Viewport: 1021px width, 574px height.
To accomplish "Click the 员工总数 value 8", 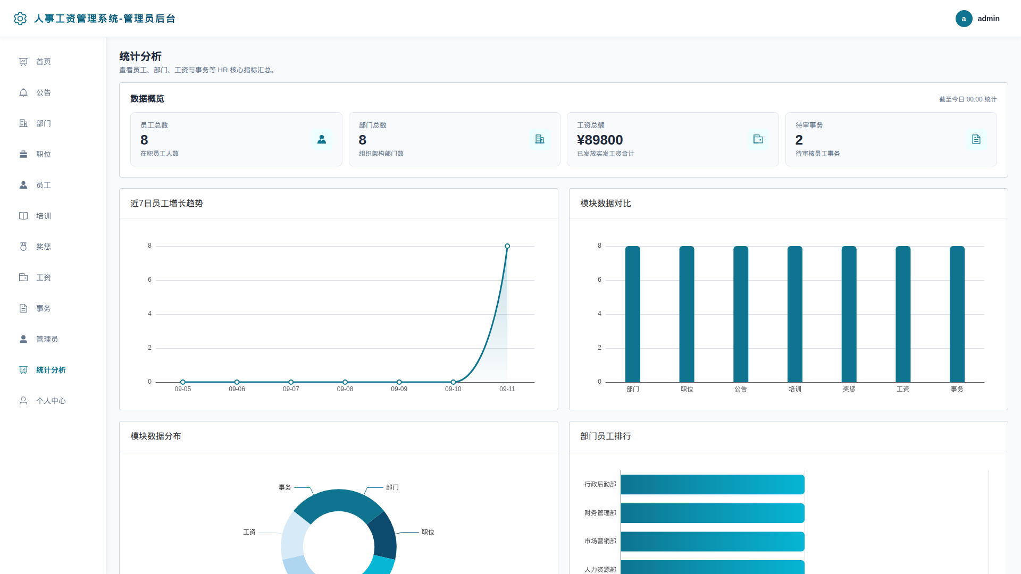I will [x=144, y=140].
